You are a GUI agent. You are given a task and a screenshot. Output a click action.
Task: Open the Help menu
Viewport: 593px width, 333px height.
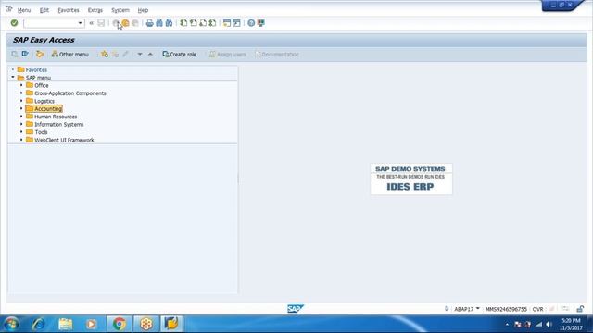[x=143, y=10]
